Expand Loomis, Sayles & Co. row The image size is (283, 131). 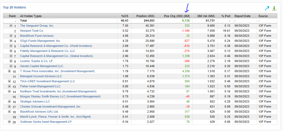(11, 61)
